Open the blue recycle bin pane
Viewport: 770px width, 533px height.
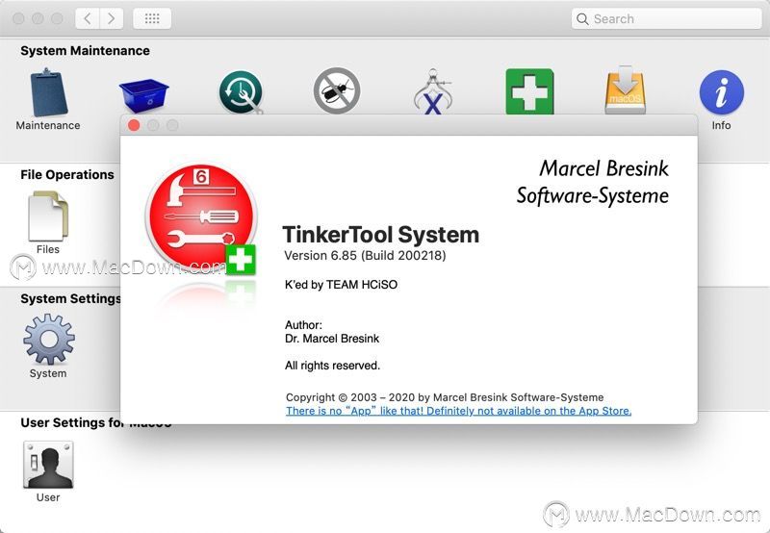coord(143,95)
